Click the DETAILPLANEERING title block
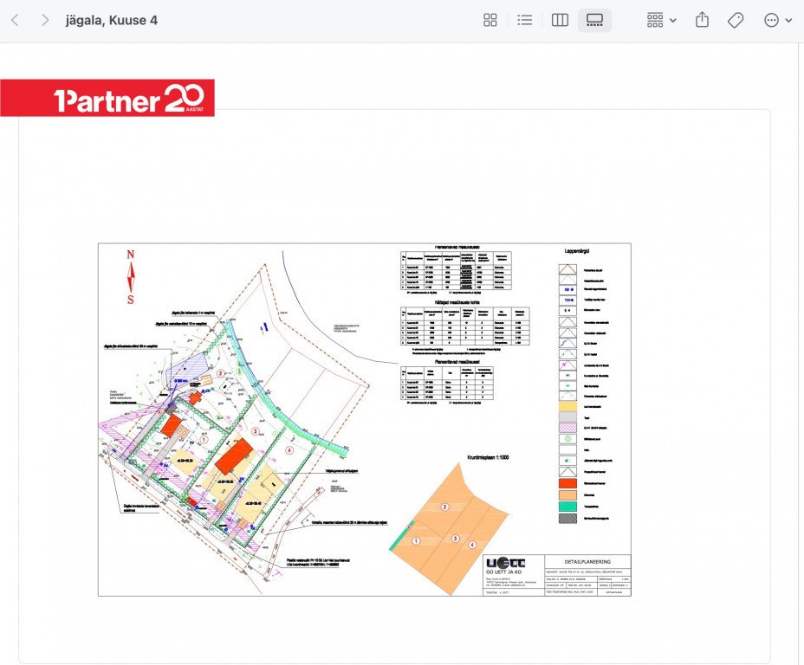804x665 pixels. (x=586, y=562)
